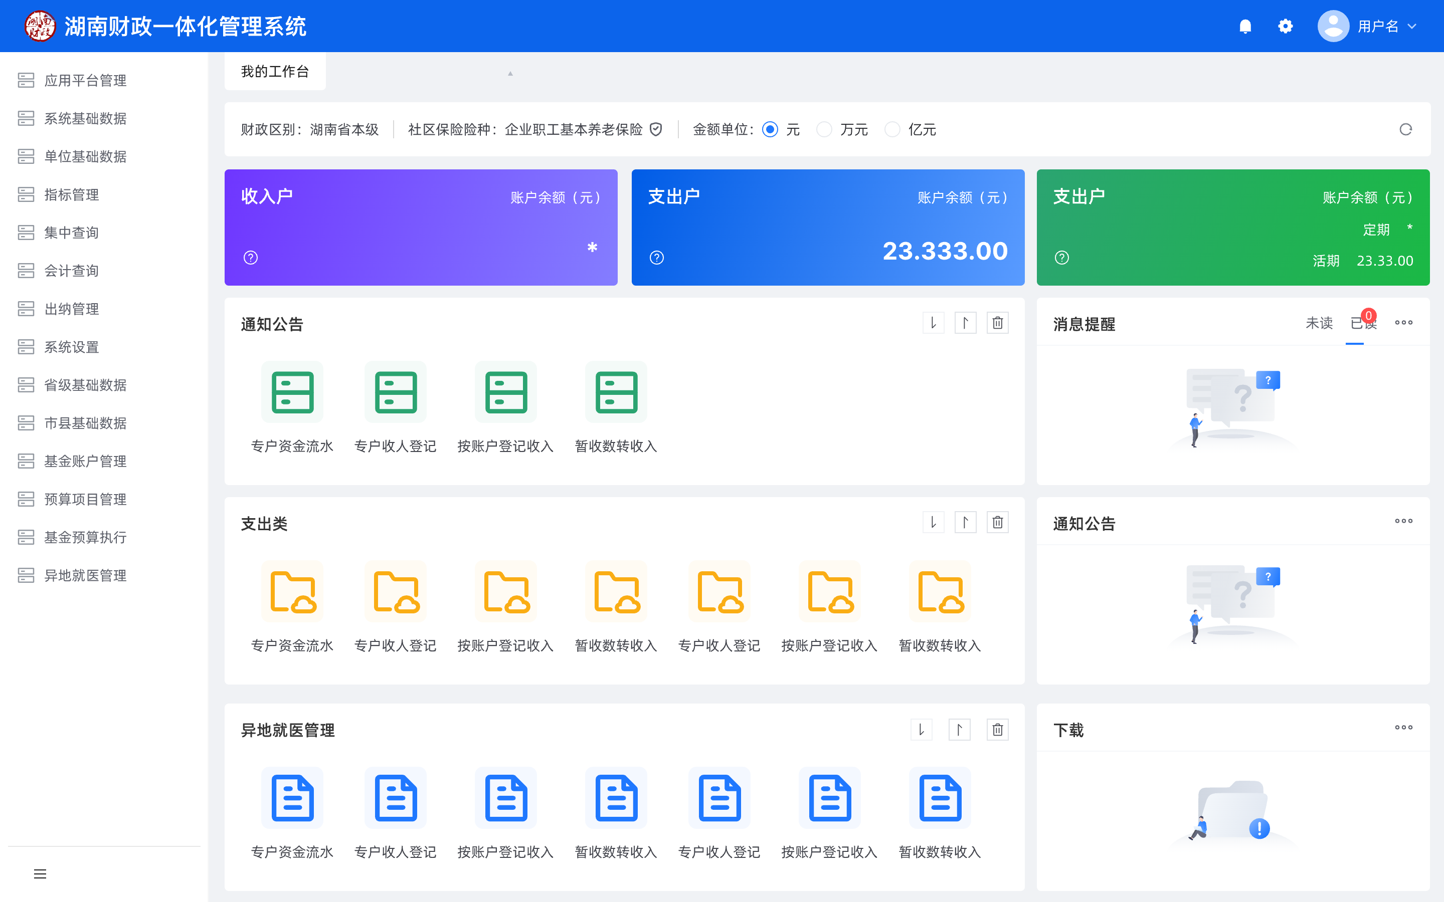
Task: Open 基金账户管理 in the sidebar
Action: coord(85,461)
